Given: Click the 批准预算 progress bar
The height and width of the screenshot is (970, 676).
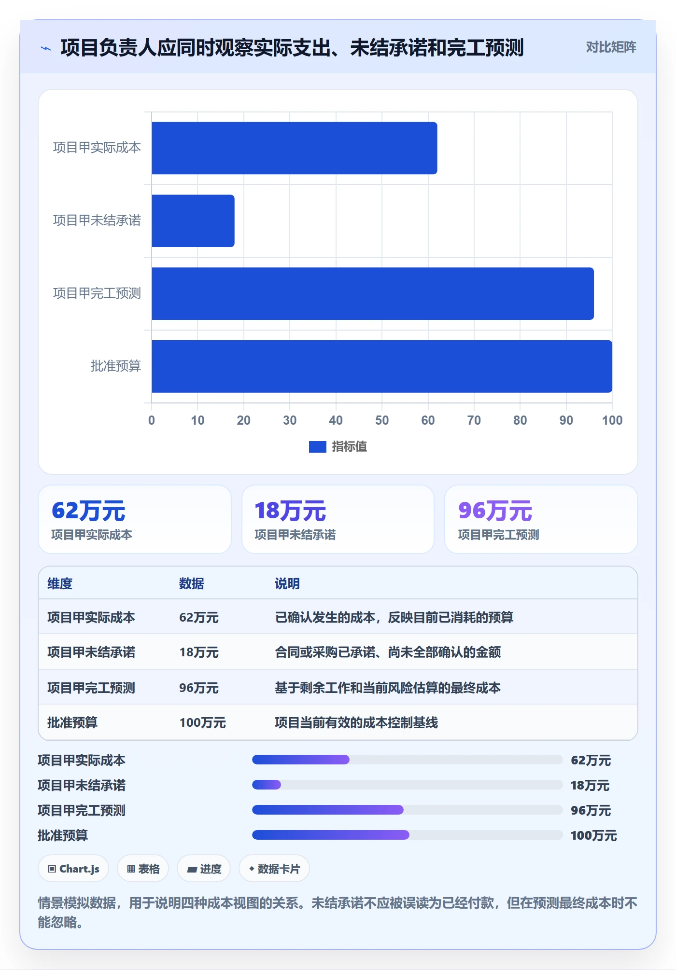Looking at the screenshot, I should [x=407, y=835].
